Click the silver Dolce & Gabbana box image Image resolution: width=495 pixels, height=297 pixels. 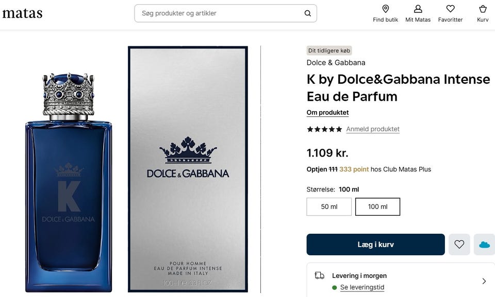tap(188, 169)
